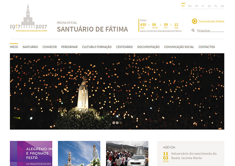This screenshot has height=166, width=235.
Task: Switch language to PL
Action: 216,6
